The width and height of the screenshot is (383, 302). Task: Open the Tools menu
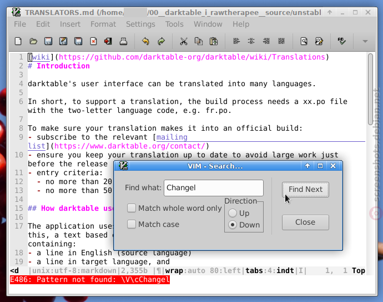174,24
